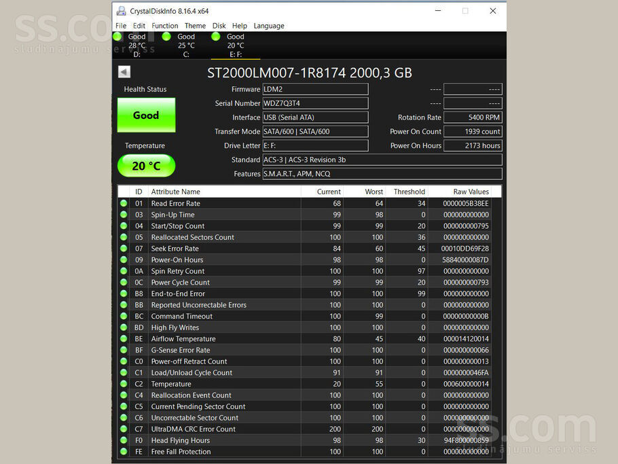Click the Power On Hours value 2173 hours
This screenshot has width=618, height=464.
(473, 145)
